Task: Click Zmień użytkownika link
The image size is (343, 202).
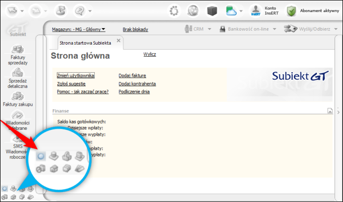Action: point(76,76)
